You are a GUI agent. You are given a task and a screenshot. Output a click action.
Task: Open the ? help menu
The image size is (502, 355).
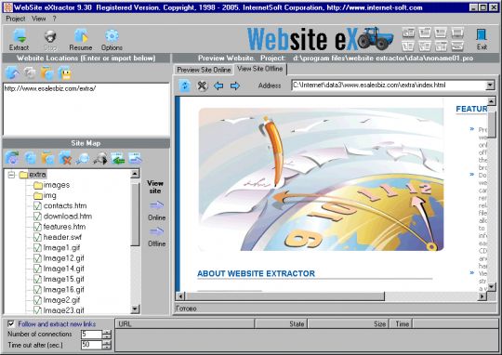point(55,19)
